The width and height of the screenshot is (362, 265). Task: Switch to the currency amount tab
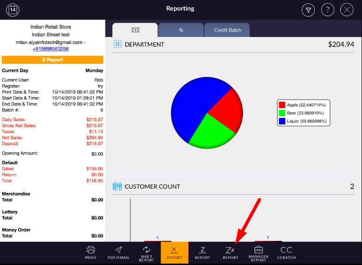point(135,30)
